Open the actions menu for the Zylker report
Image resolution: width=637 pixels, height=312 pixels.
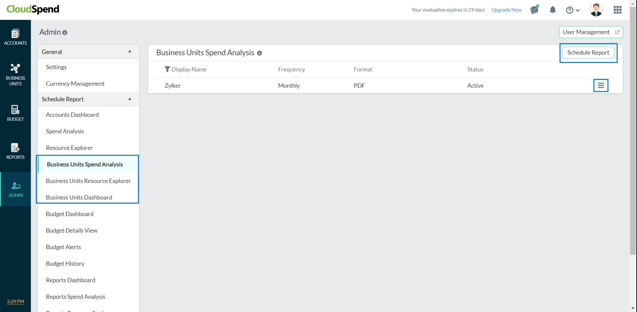[601, 85]
